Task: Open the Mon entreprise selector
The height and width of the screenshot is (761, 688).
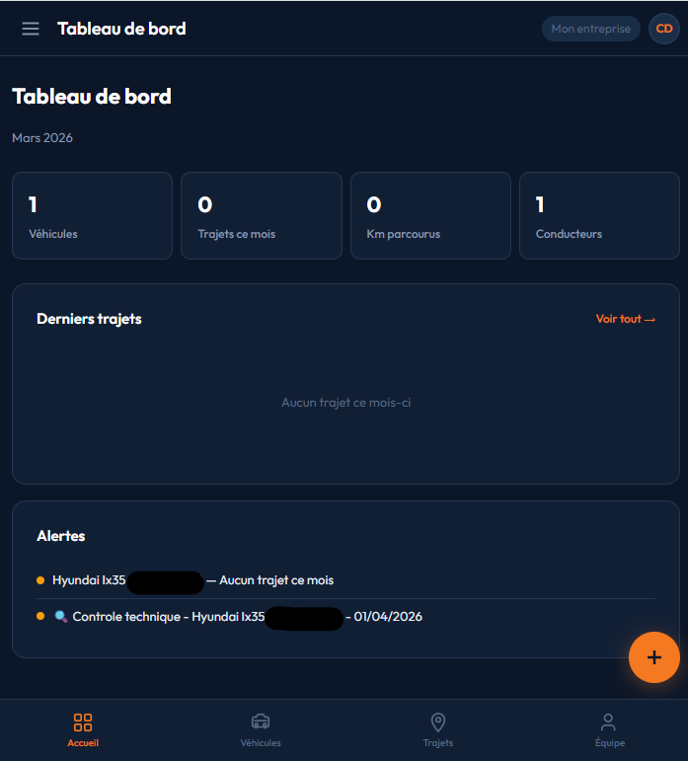Action: pos(590,29)
